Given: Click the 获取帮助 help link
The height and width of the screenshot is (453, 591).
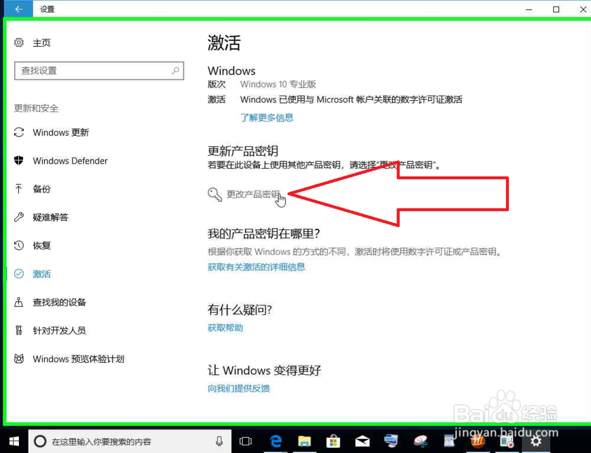Looking at the screenshot, I should click(225, 328).
